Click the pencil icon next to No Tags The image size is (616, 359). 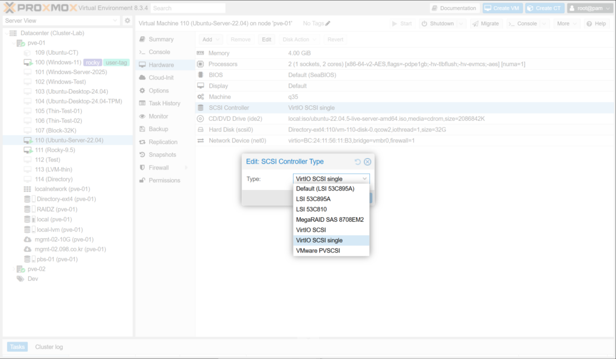pos(328,23)
